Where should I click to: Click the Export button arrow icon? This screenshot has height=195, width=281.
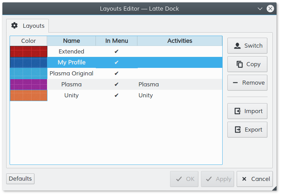(237, 130)
